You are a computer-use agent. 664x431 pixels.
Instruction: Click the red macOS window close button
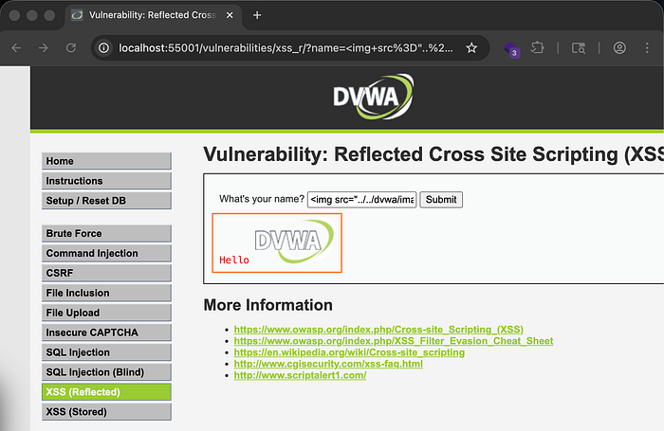click(x=14, y=15)
